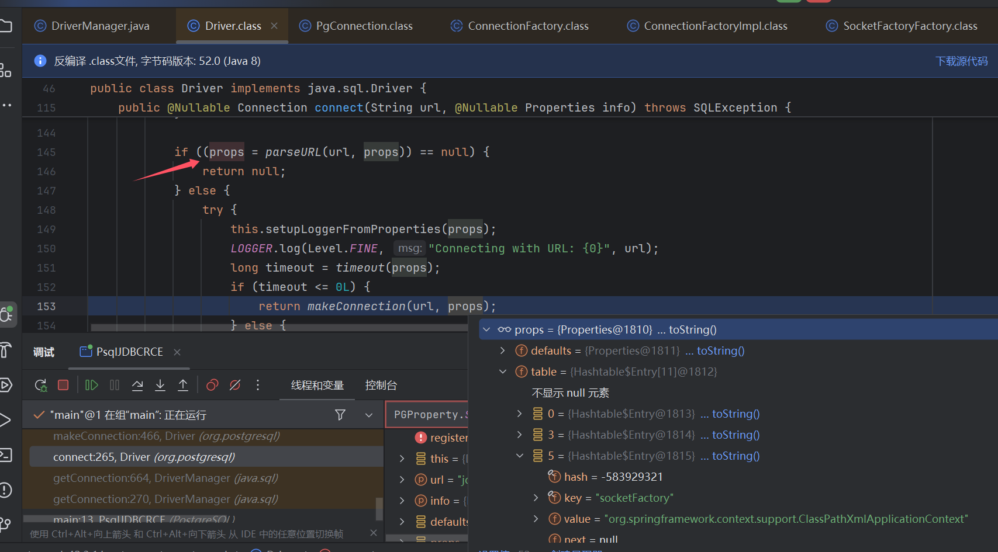The height and width of the screenshot is (552, 998).
Task: Open the Run tool window
Action: coord(5,420)
